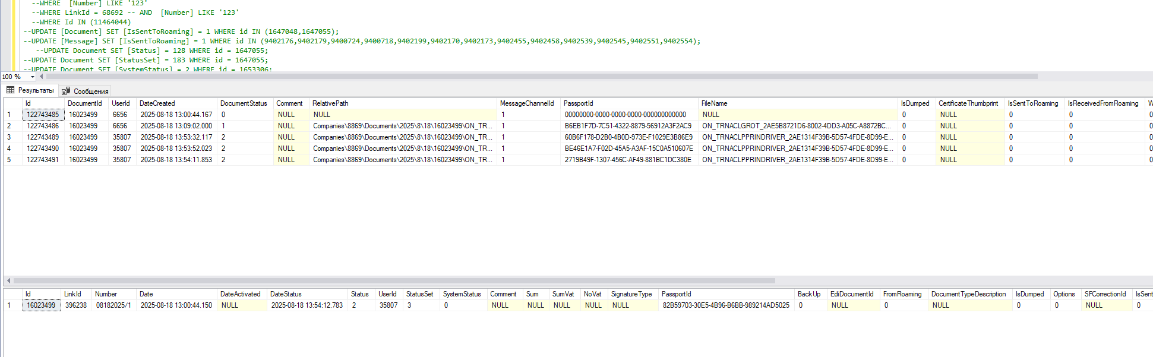Click the WHERE LinkId = 68692 code line

point(135,12)
